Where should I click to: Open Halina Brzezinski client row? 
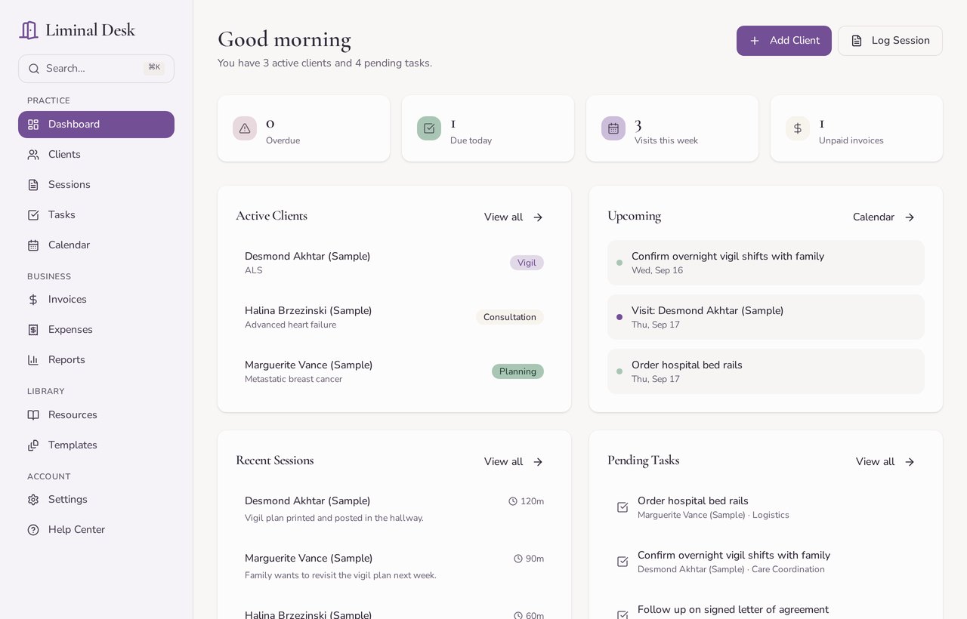click(x=394, y=317)
